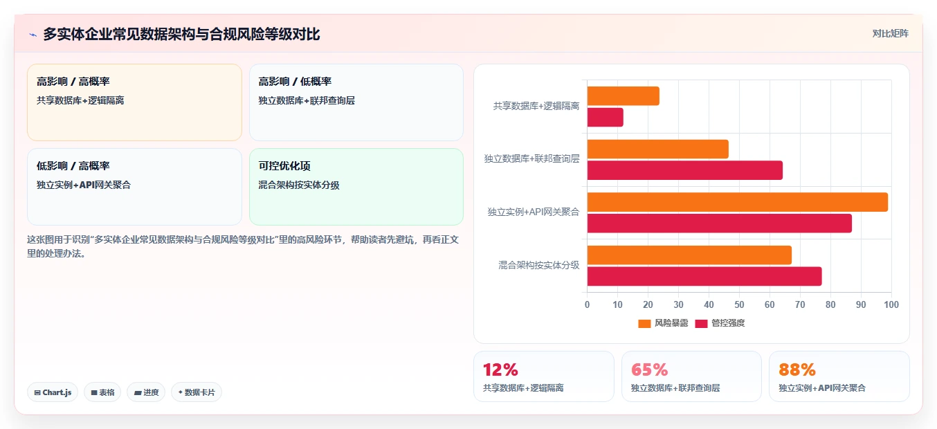Click the x-axis tick label 30

tap(678, 304)
